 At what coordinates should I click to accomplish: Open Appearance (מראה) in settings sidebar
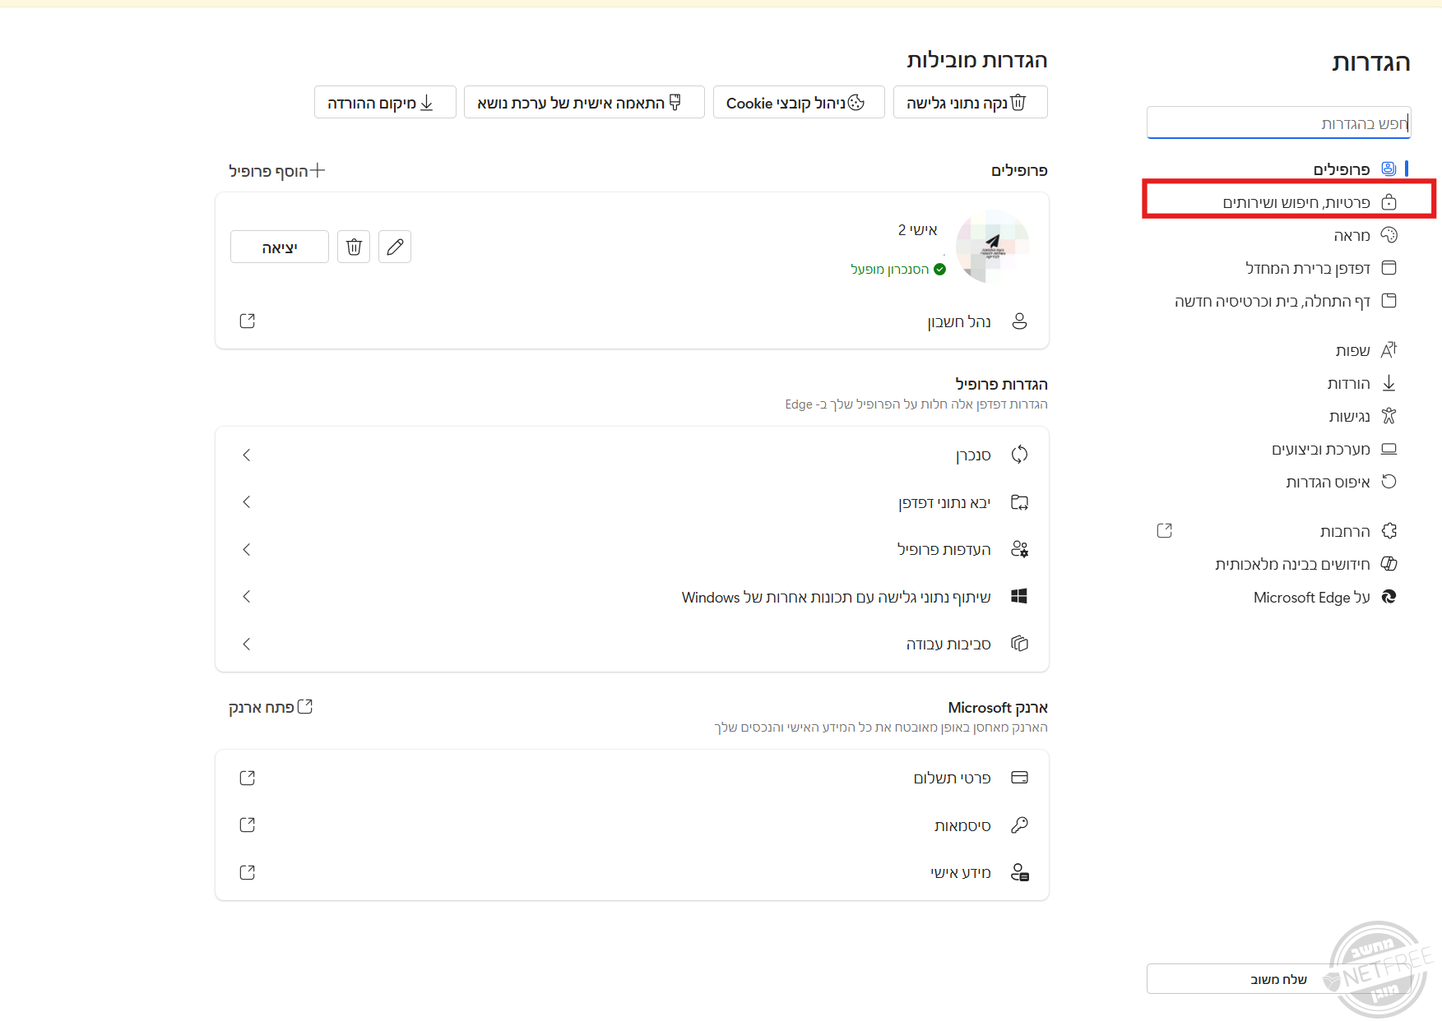[1352, 236]
